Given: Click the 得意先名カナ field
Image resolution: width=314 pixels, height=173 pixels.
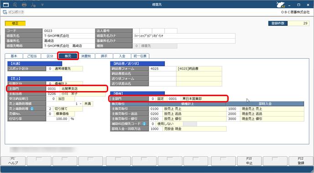Looking at the screenshot, I should pos(184,36).
